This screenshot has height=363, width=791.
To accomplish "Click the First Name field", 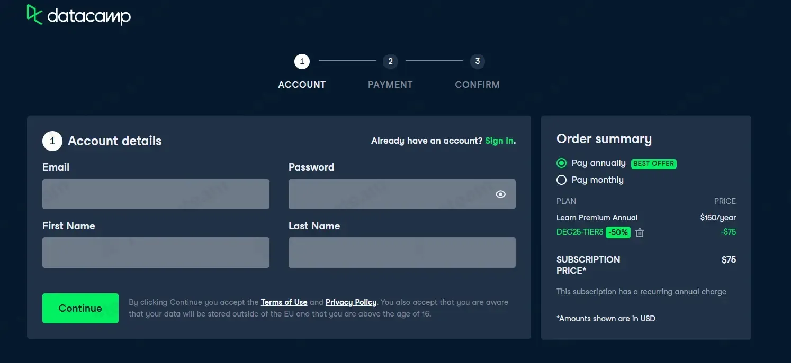I will click(x=156, y=253).
